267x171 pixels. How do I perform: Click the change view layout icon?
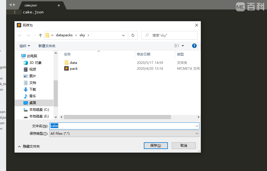pos(177,46)
